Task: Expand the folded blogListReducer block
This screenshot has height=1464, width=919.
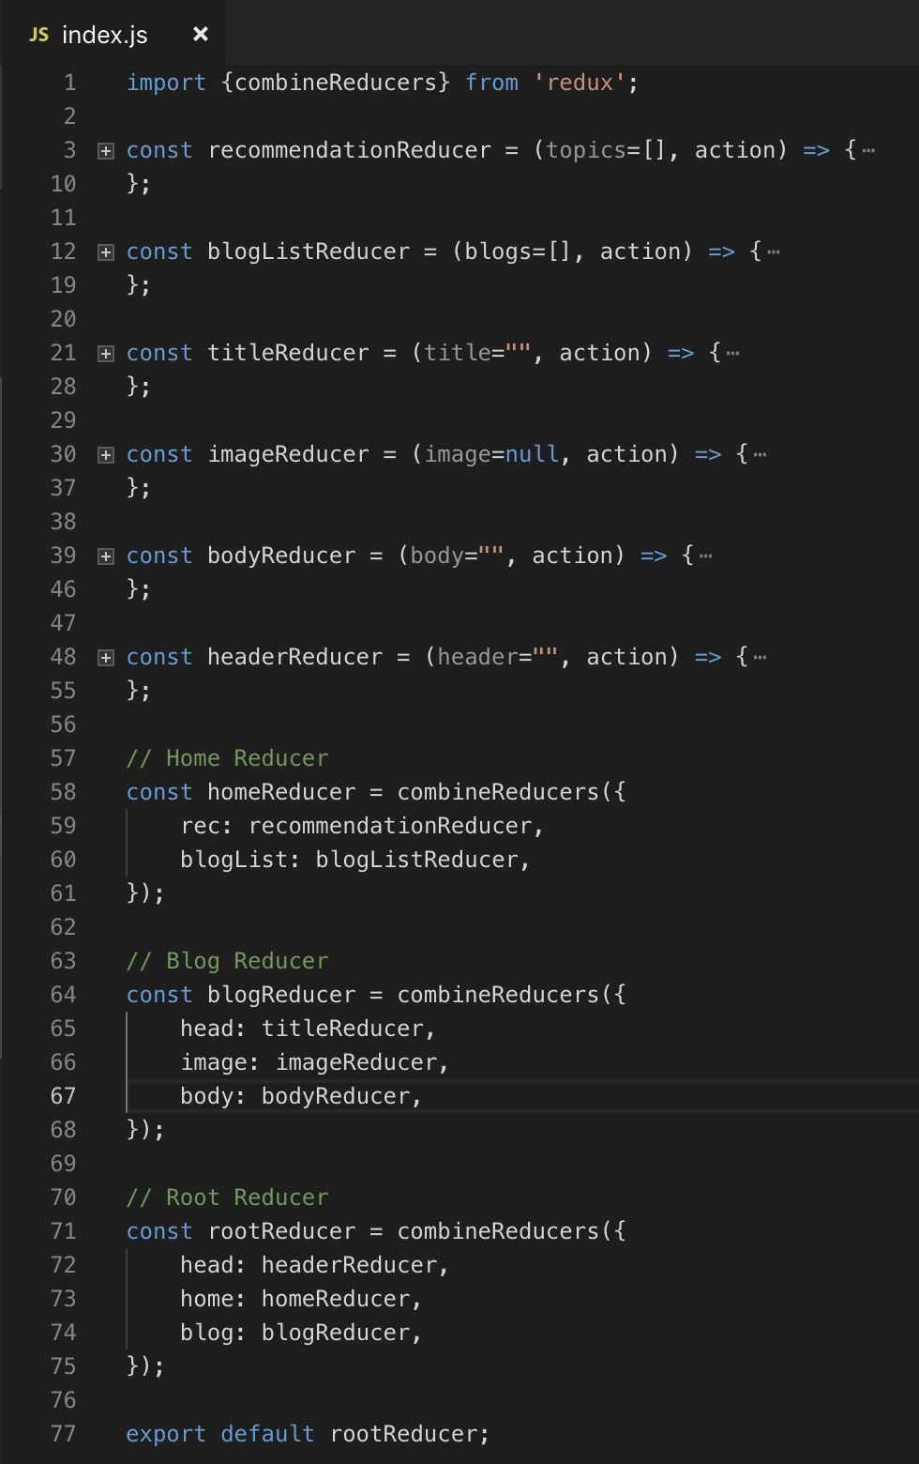Action: (x=106, y=252)
